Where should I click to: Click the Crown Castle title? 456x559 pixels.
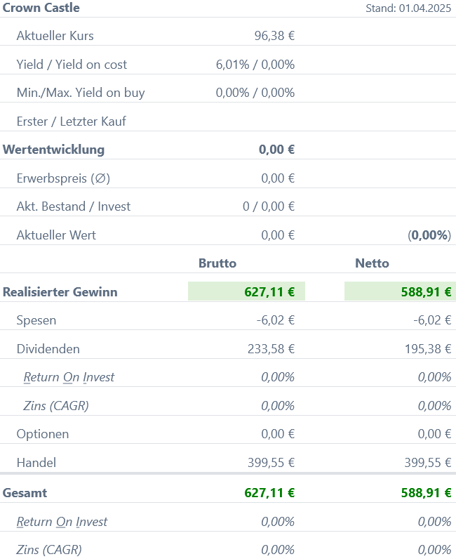tap(41, 8)
